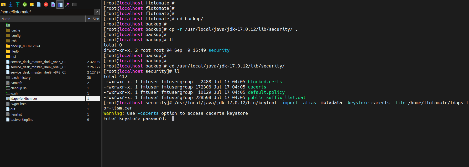The height and width of the screenshot is (167, 469).
Task: Select the ldaps-for-itsm.cer file
Action: point(24,99)
